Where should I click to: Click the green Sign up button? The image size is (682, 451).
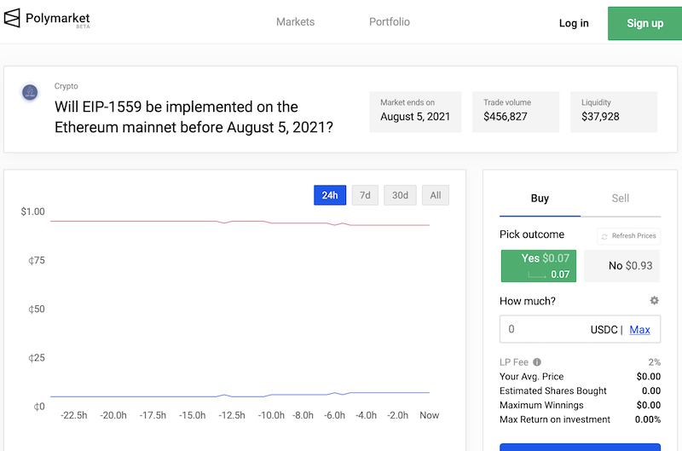[x=644, y=24]
